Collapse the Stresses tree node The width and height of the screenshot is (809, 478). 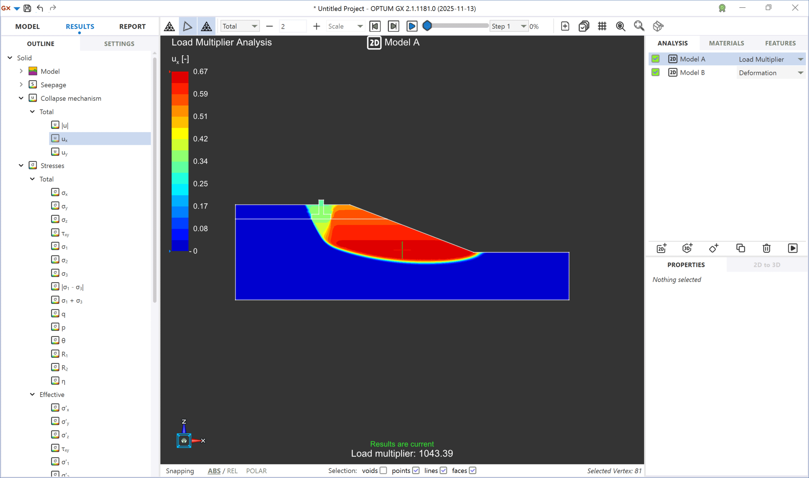tap(21, 166)
